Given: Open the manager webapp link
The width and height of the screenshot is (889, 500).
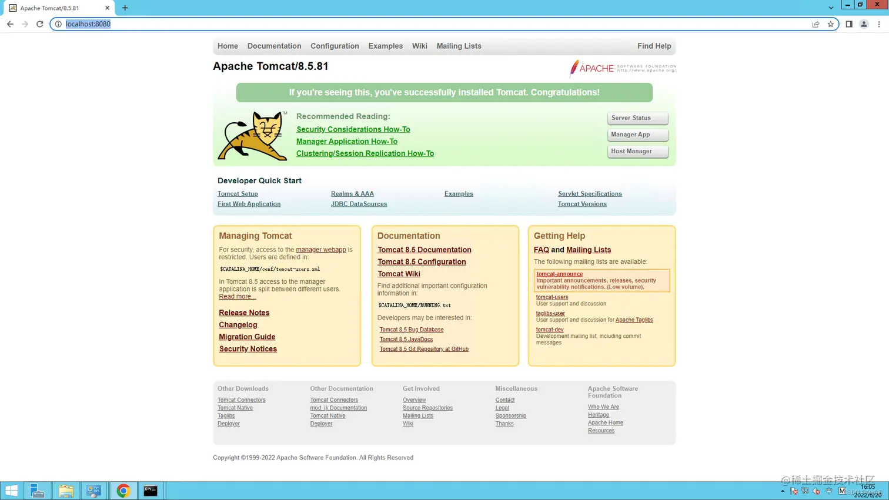Looking at the screenshot, I should click(x=321, y=250).
